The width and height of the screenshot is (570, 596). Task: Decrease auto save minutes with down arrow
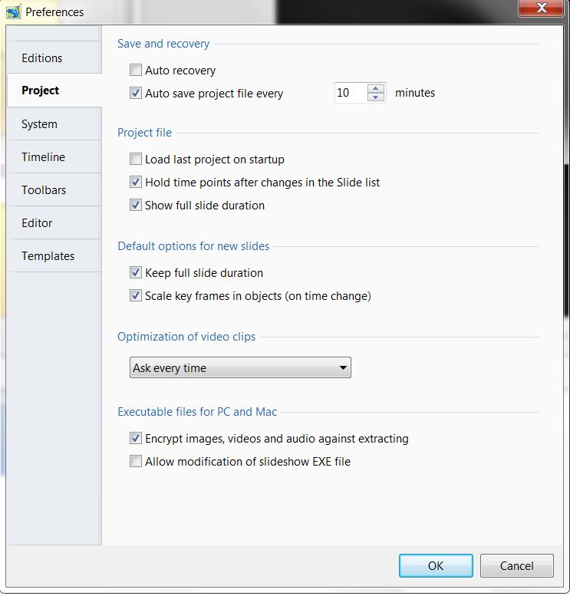tap(376, 97)
